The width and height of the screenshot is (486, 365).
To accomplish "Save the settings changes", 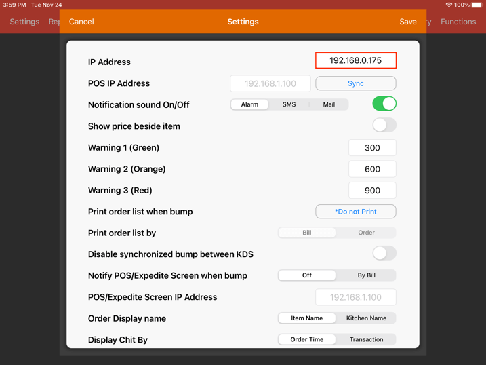I will coord(408,22).
